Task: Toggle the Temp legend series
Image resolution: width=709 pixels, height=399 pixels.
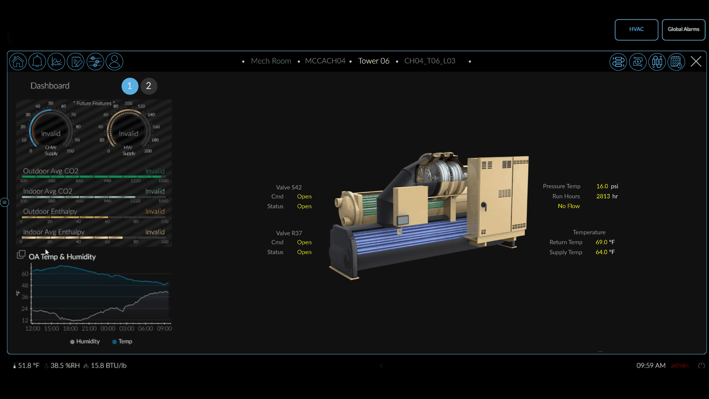Action: (122, 342)
